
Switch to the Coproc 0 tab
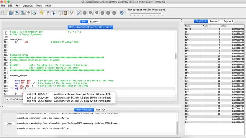228,21
